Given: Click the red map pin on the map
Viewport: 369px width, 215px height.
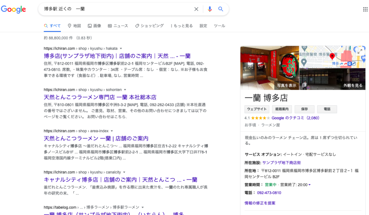Looking at the screenshot, I should pyautogui.click(x=332, y=56).
